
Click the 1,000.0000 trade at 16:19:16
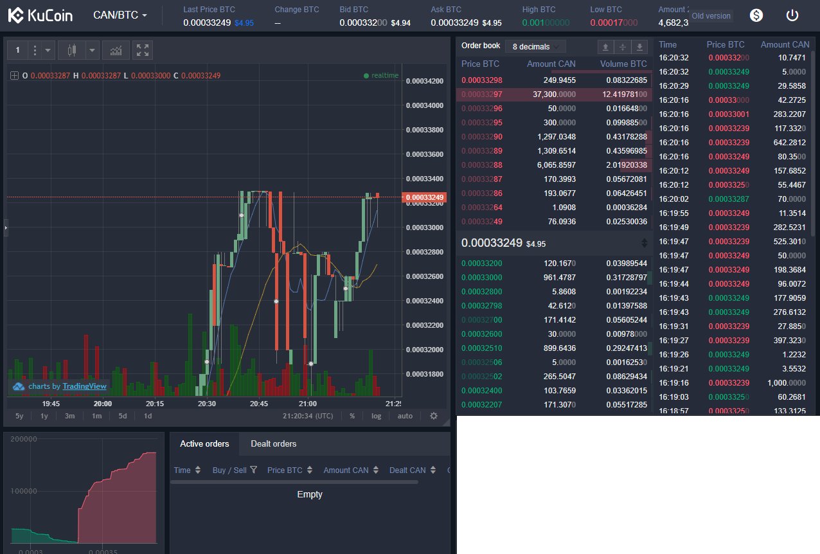coord(735,383)
